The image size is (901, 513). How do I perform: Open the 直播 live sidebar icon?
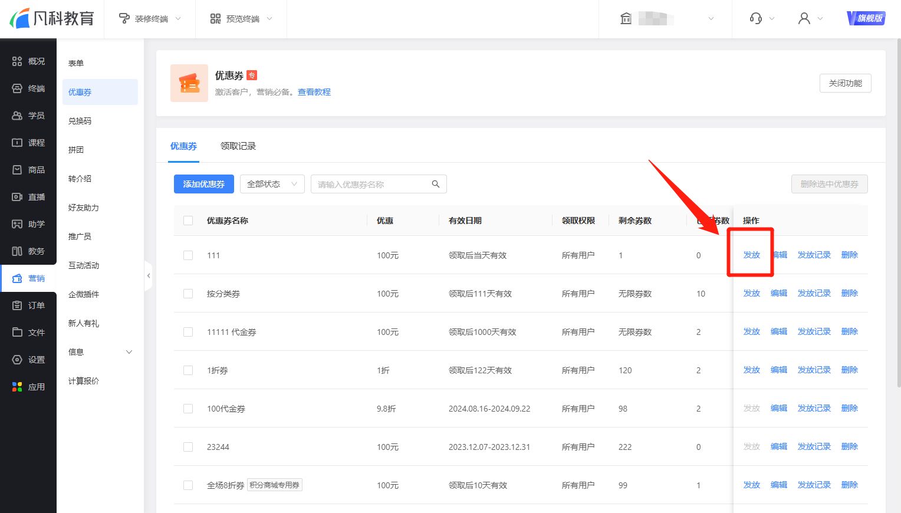[x=17, y=197]
